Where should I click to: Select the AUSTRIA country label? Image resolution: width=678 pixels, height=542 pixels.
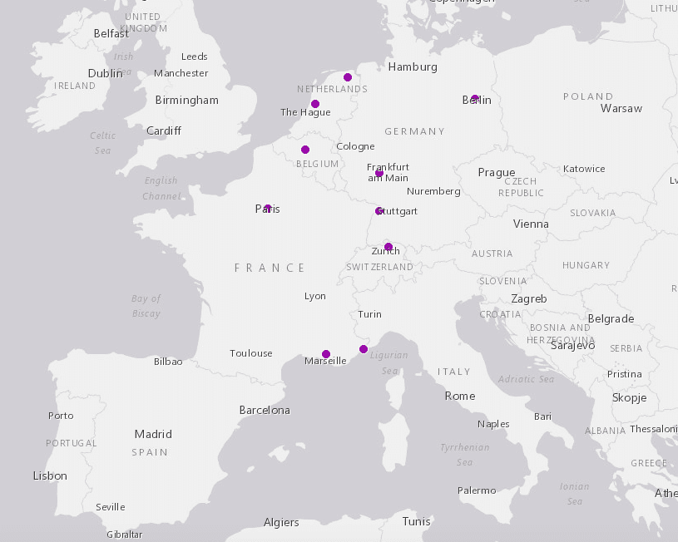492,254
